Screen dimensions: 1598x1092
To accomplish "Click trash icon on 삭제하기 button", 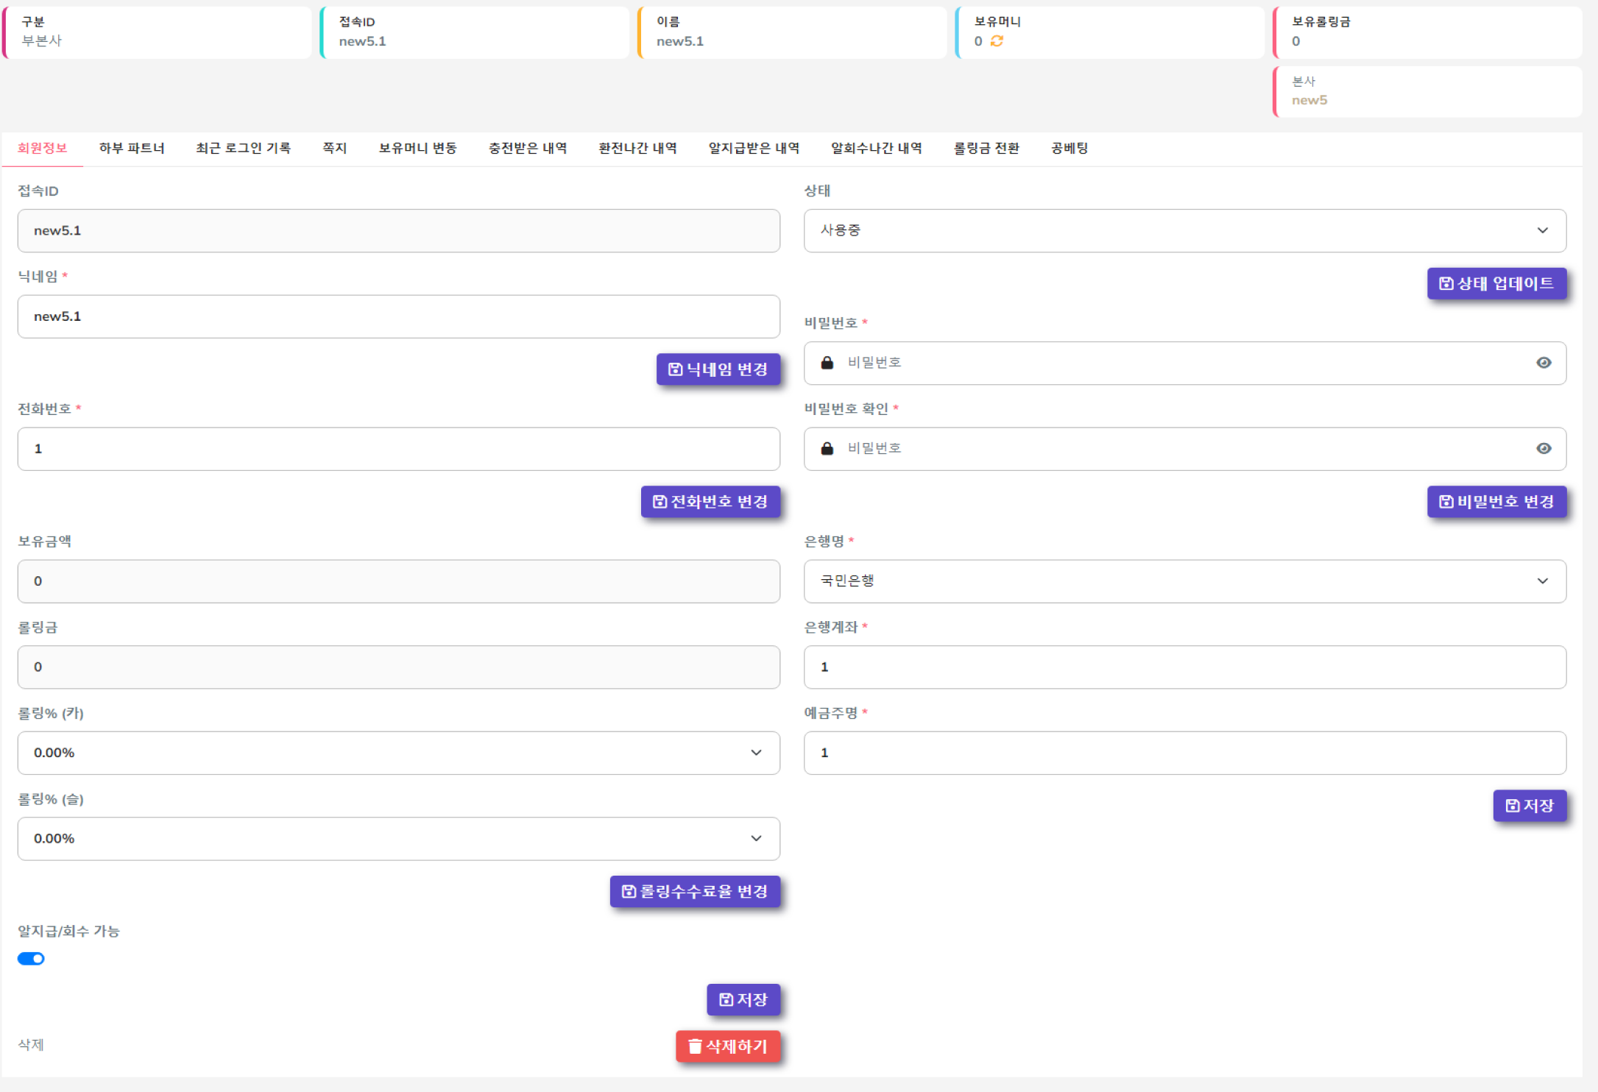I will 694,1046.
